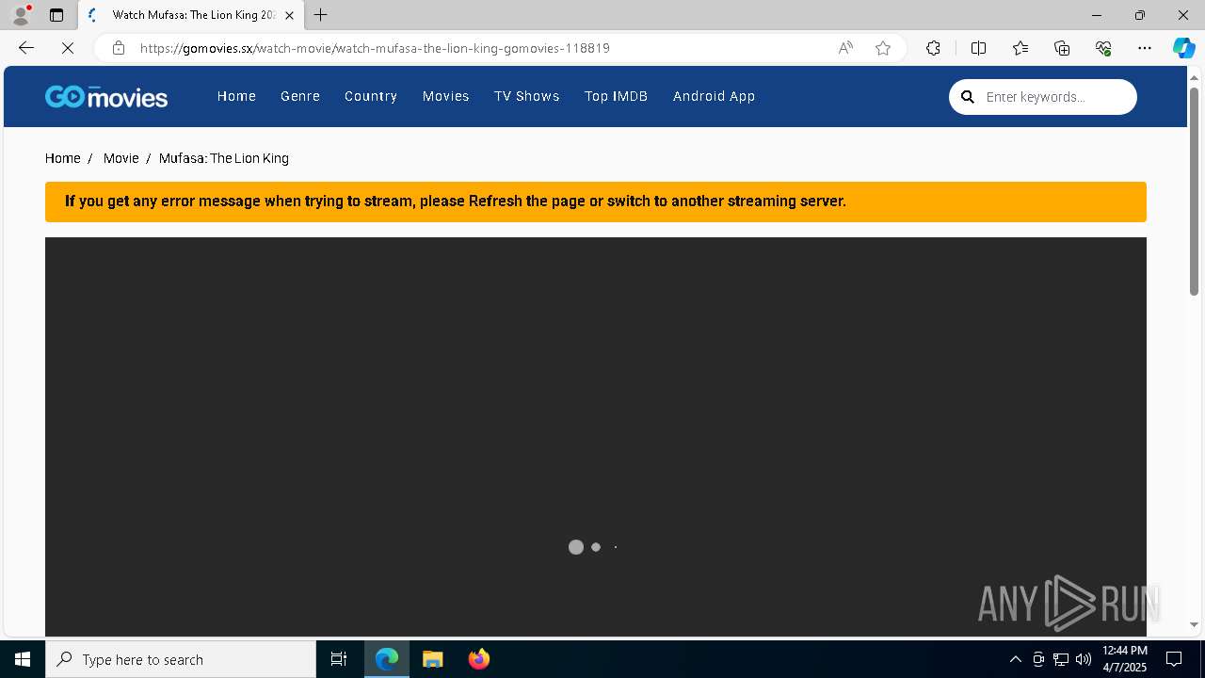Click Mufasa: The Lion King breadcrumb
The width and height of the screenshot is (1205, 678).
click(x=224, y=158)
